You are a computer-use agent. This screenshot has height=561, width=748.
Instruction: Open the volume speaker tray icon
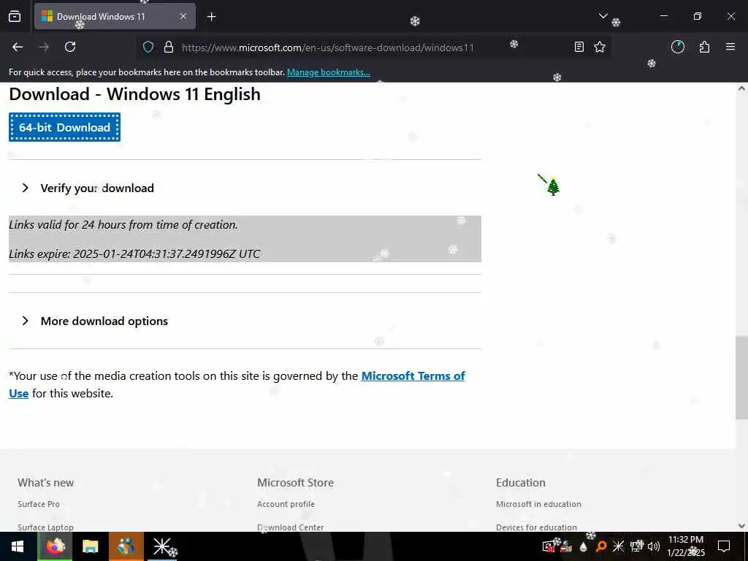tap(654, 546)
